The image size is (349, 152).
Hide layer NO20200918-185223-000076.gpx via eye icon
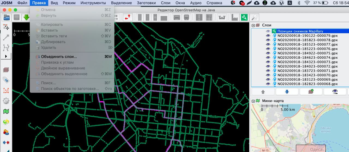click(x=268, y=49)
